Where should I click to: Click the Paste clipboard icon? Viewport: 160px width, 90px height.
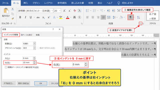6,10
